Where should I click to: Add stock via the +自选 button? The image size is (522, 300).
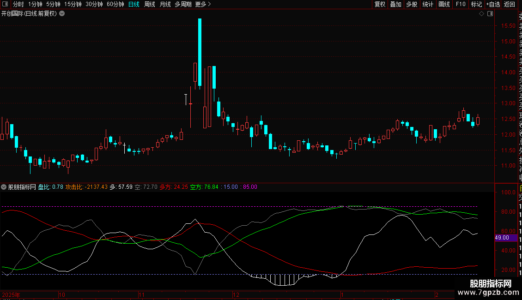click(x=493, y=4)
